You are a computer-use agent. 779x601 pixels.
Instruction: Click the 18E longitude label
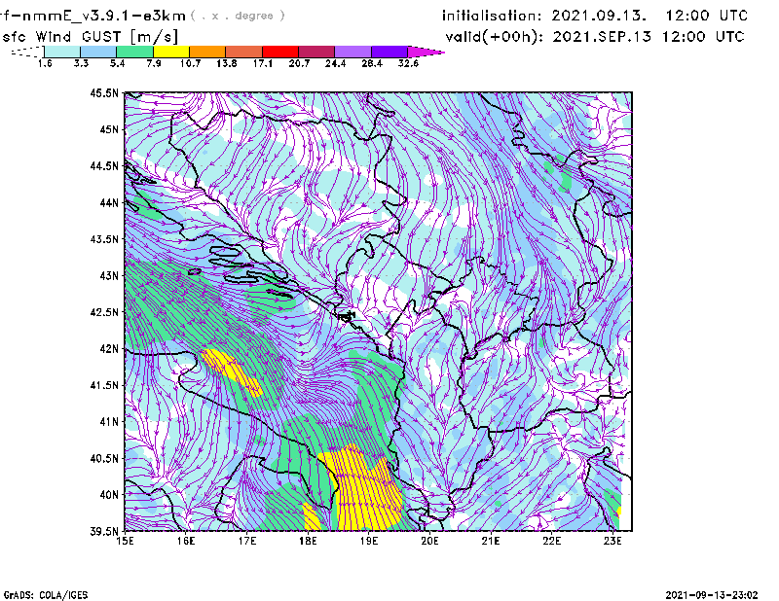point(308,541)
